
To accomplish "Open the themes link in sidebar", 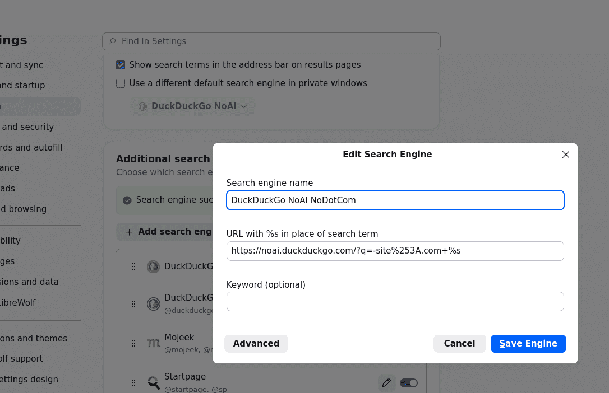I will [x=34, y=338].
